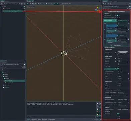
Task: Click the viewport orientation gizmo
Action: point(98,9)
